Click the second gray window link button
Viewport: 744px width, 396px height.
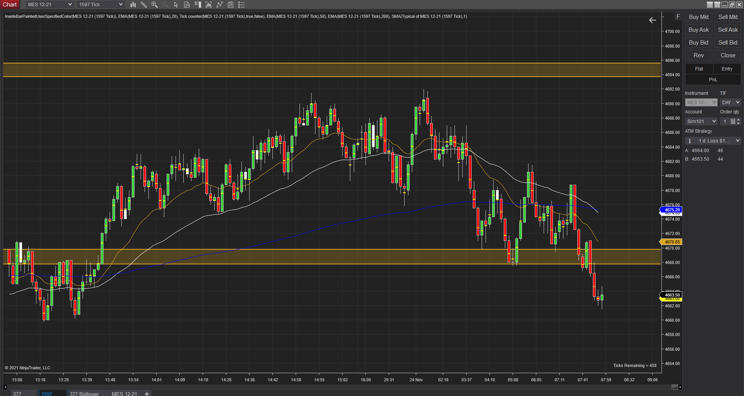click(717, 5)
